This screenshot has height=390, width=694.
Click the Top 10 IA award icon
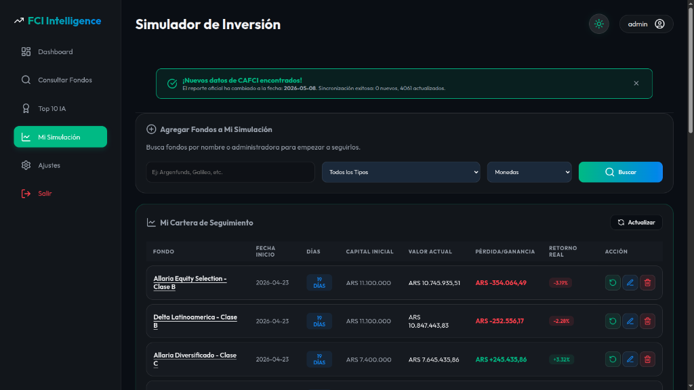(x=26, y=108)
